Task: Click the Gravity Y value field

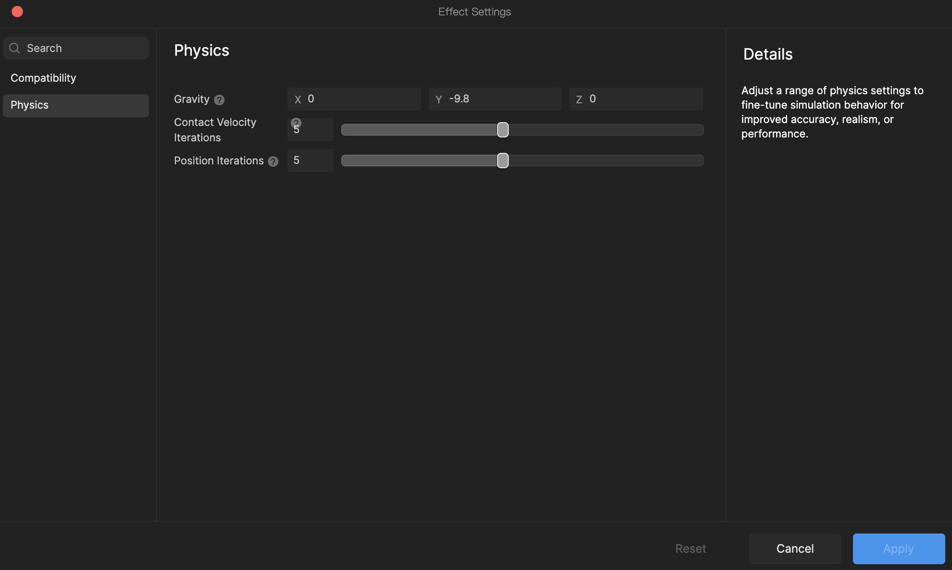Action: (495, 99)
